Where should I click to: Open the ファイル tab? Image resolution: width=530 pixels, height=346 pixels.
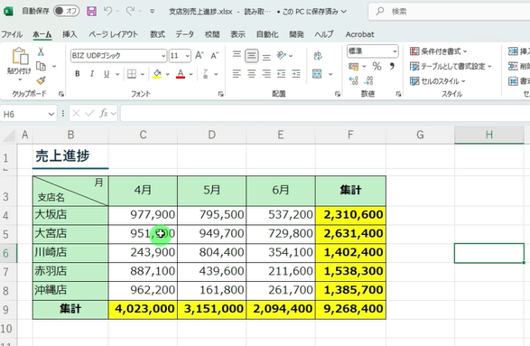click(12, 34)
